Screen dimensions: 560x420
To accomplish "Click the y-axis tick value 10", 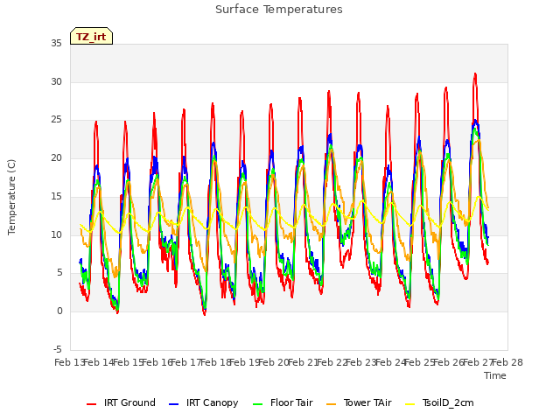I will point(56,234).
